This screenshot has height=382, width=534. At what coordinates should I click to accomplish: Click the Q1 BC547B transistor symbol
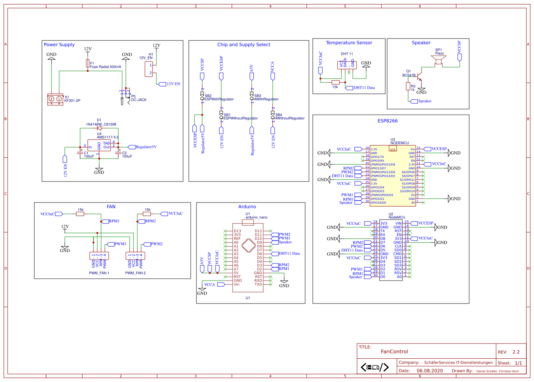click(419, 75)
